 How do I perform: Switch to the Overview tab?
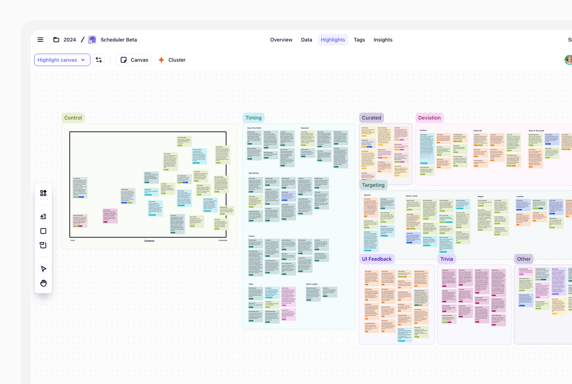(x=281, y=40)
